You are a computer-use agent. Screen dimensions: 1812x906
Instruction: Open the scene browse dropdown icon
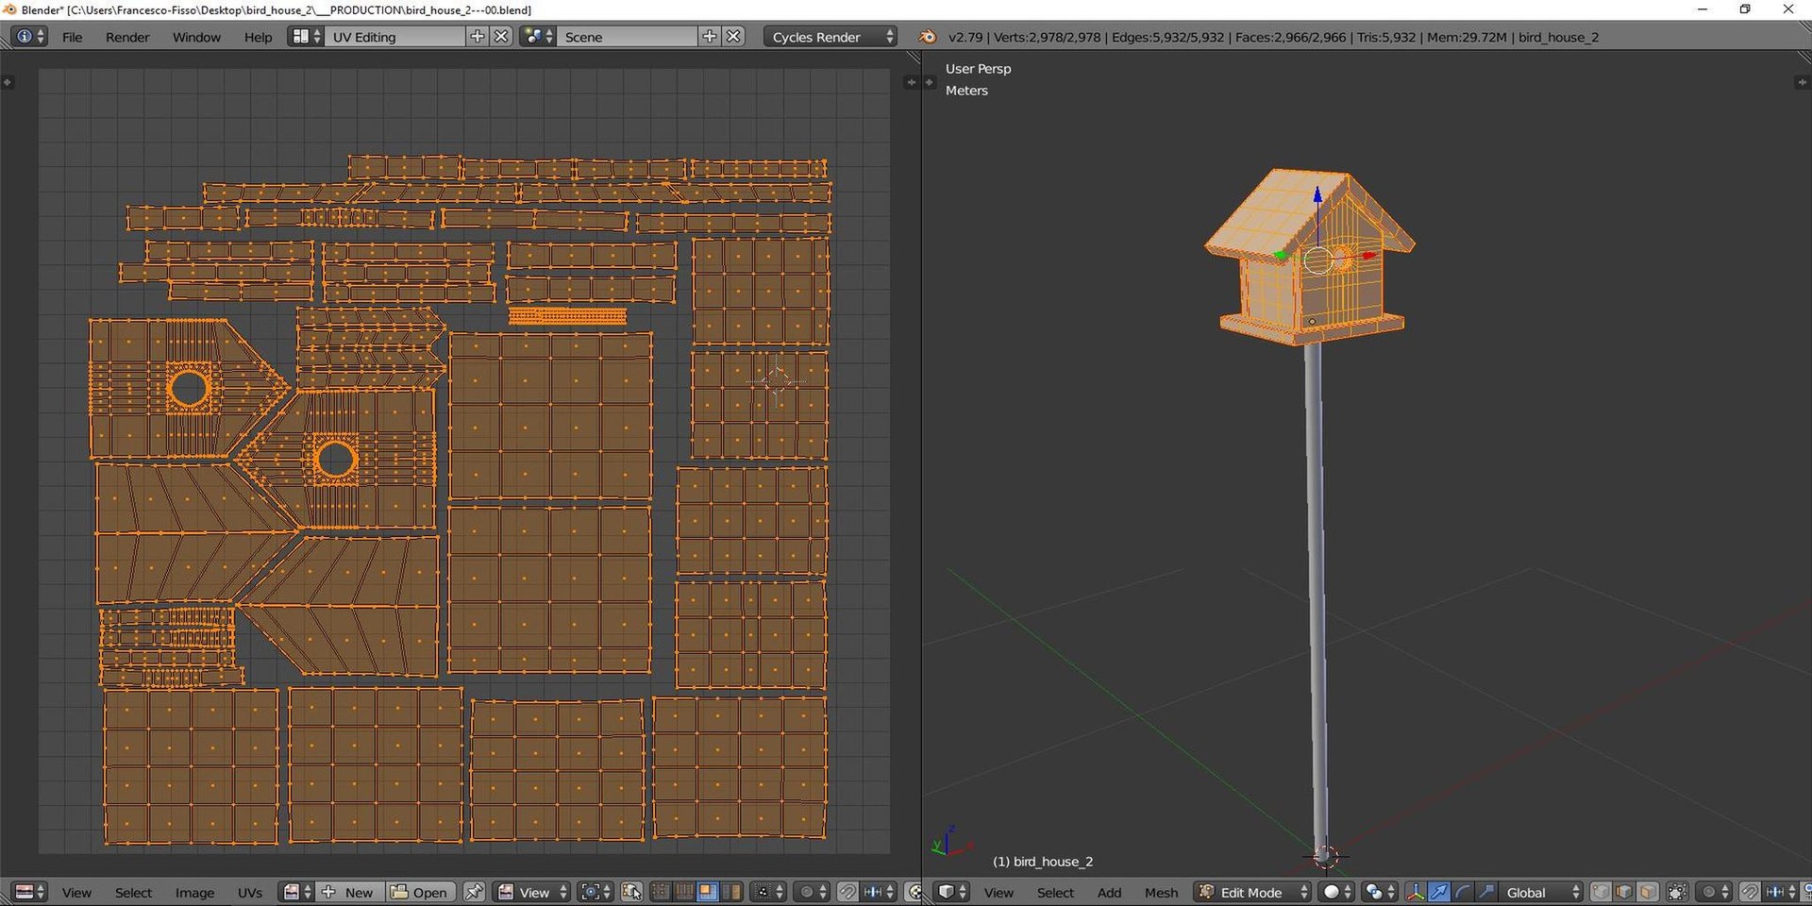(x=538, y=37)
